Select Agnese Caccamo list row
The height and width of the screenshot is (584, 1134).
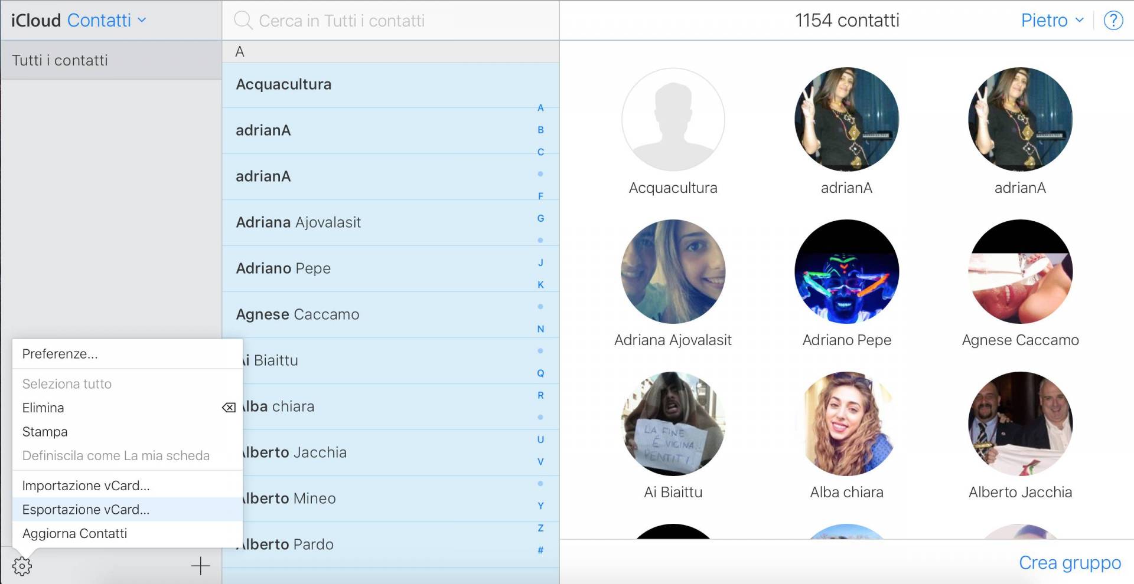click(x=390, y=314)
